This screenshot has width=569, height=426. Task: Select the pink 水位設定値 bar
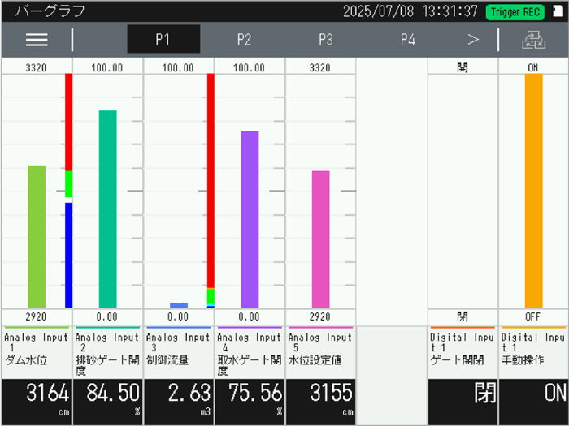coord(320,239)
